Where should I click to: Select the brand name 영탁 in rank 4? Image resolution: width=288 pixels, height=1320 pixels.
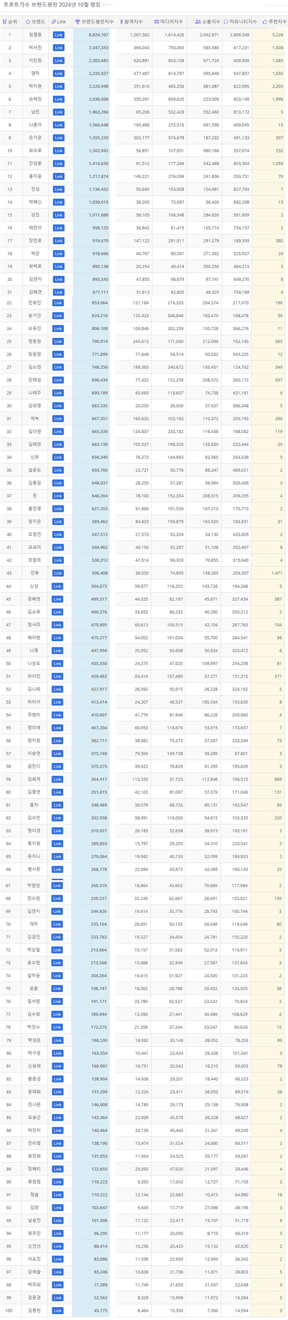[35, 73]
